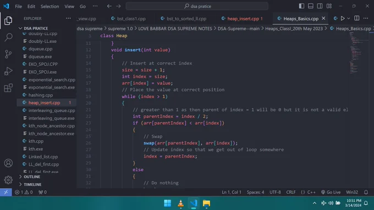This screenshot has height=210, width=374.
Task: Open kth_node_ancestor.cpp in explorer
Action: [x=47, y=126]
